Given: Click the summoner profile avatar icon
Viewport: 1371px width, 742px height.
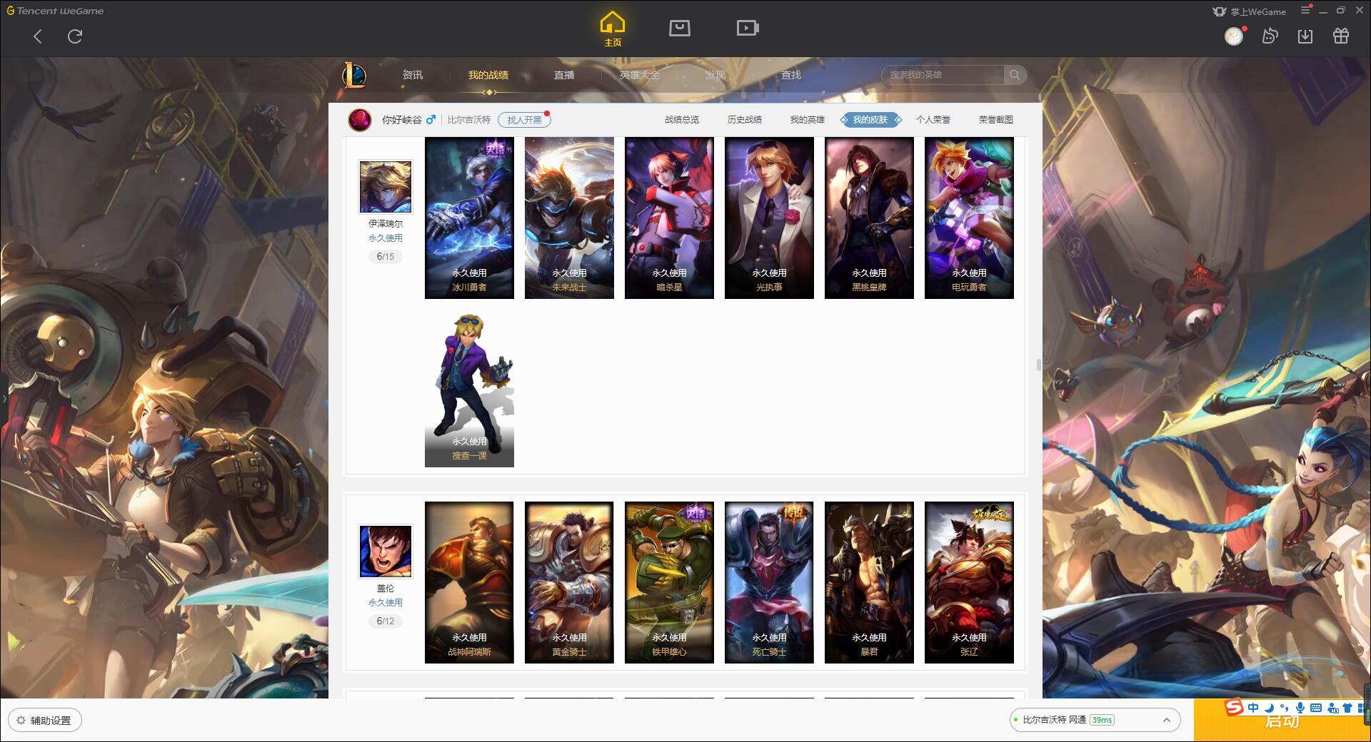Looking at the screenshot, I should pyautogui.click(x=360, y=120).
